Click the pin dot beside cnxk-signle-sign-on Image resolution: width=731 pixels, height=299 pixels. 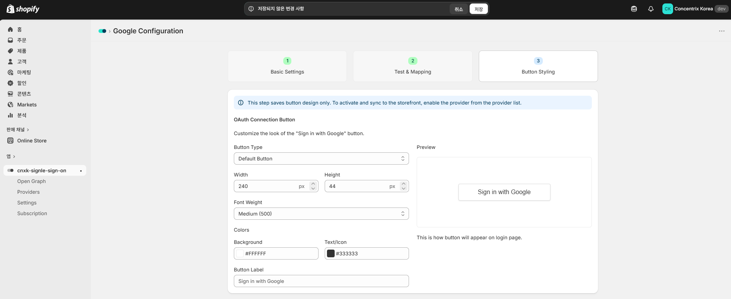pos(81,171)
